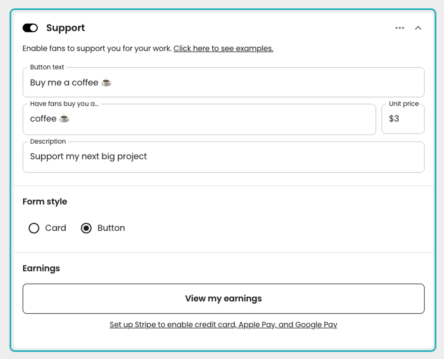Open the Set up Stripe link

[223, 325]
